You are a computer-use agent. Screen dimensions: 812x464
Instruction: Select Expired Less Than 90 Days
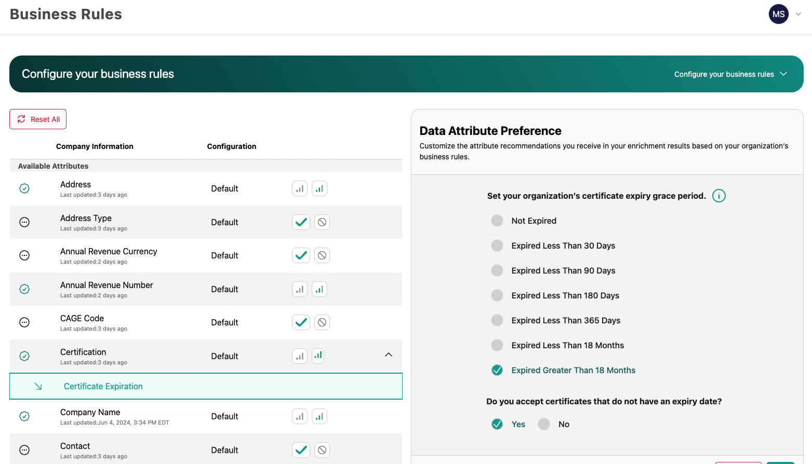coord(497,270)
